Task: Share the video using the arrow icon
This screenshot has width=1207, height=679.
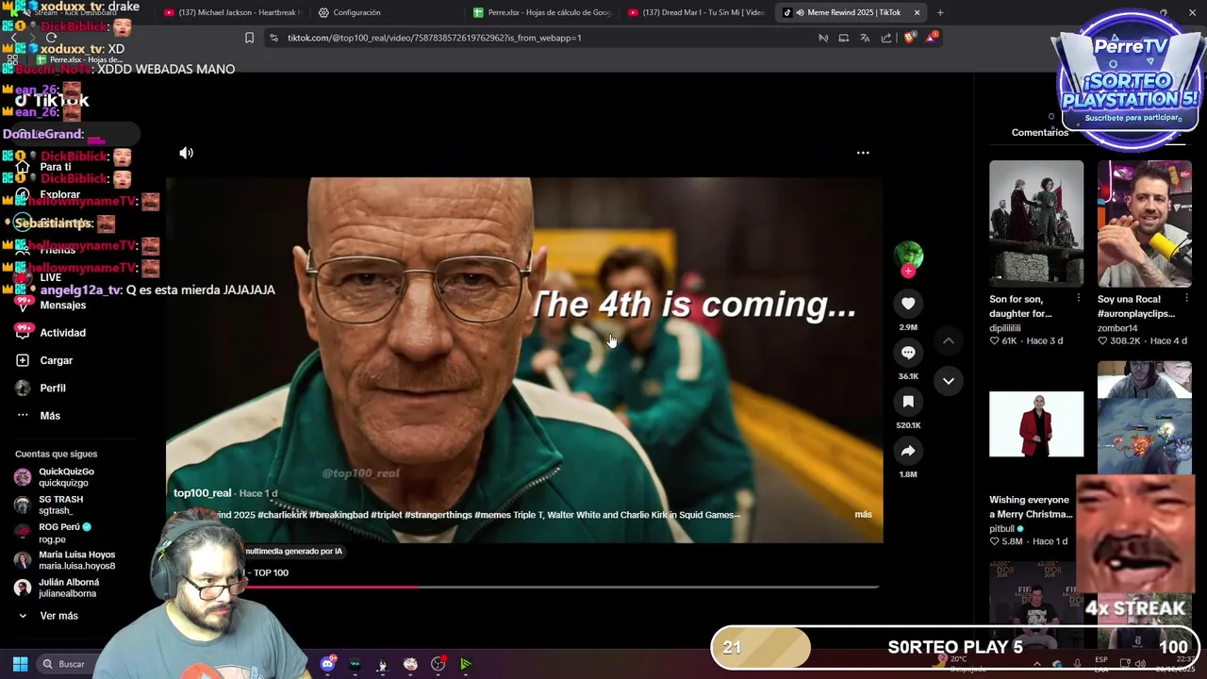Action: pyautogui.click(x=908, y=451)
